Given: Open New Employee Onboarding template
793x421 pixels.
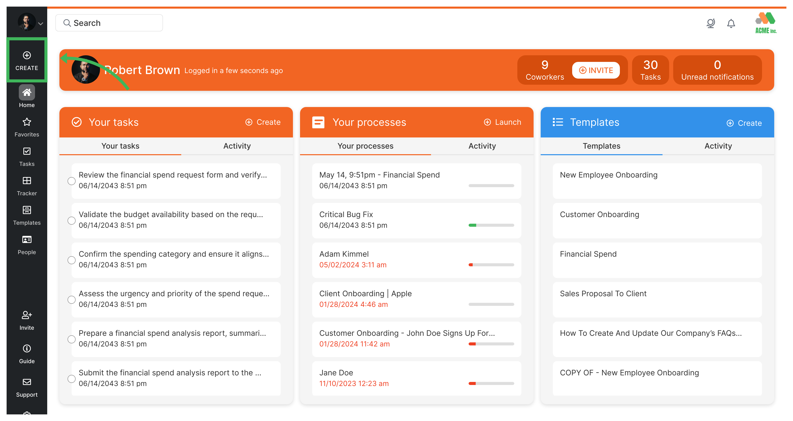Looking at the screenshot, I should point(657,181).
